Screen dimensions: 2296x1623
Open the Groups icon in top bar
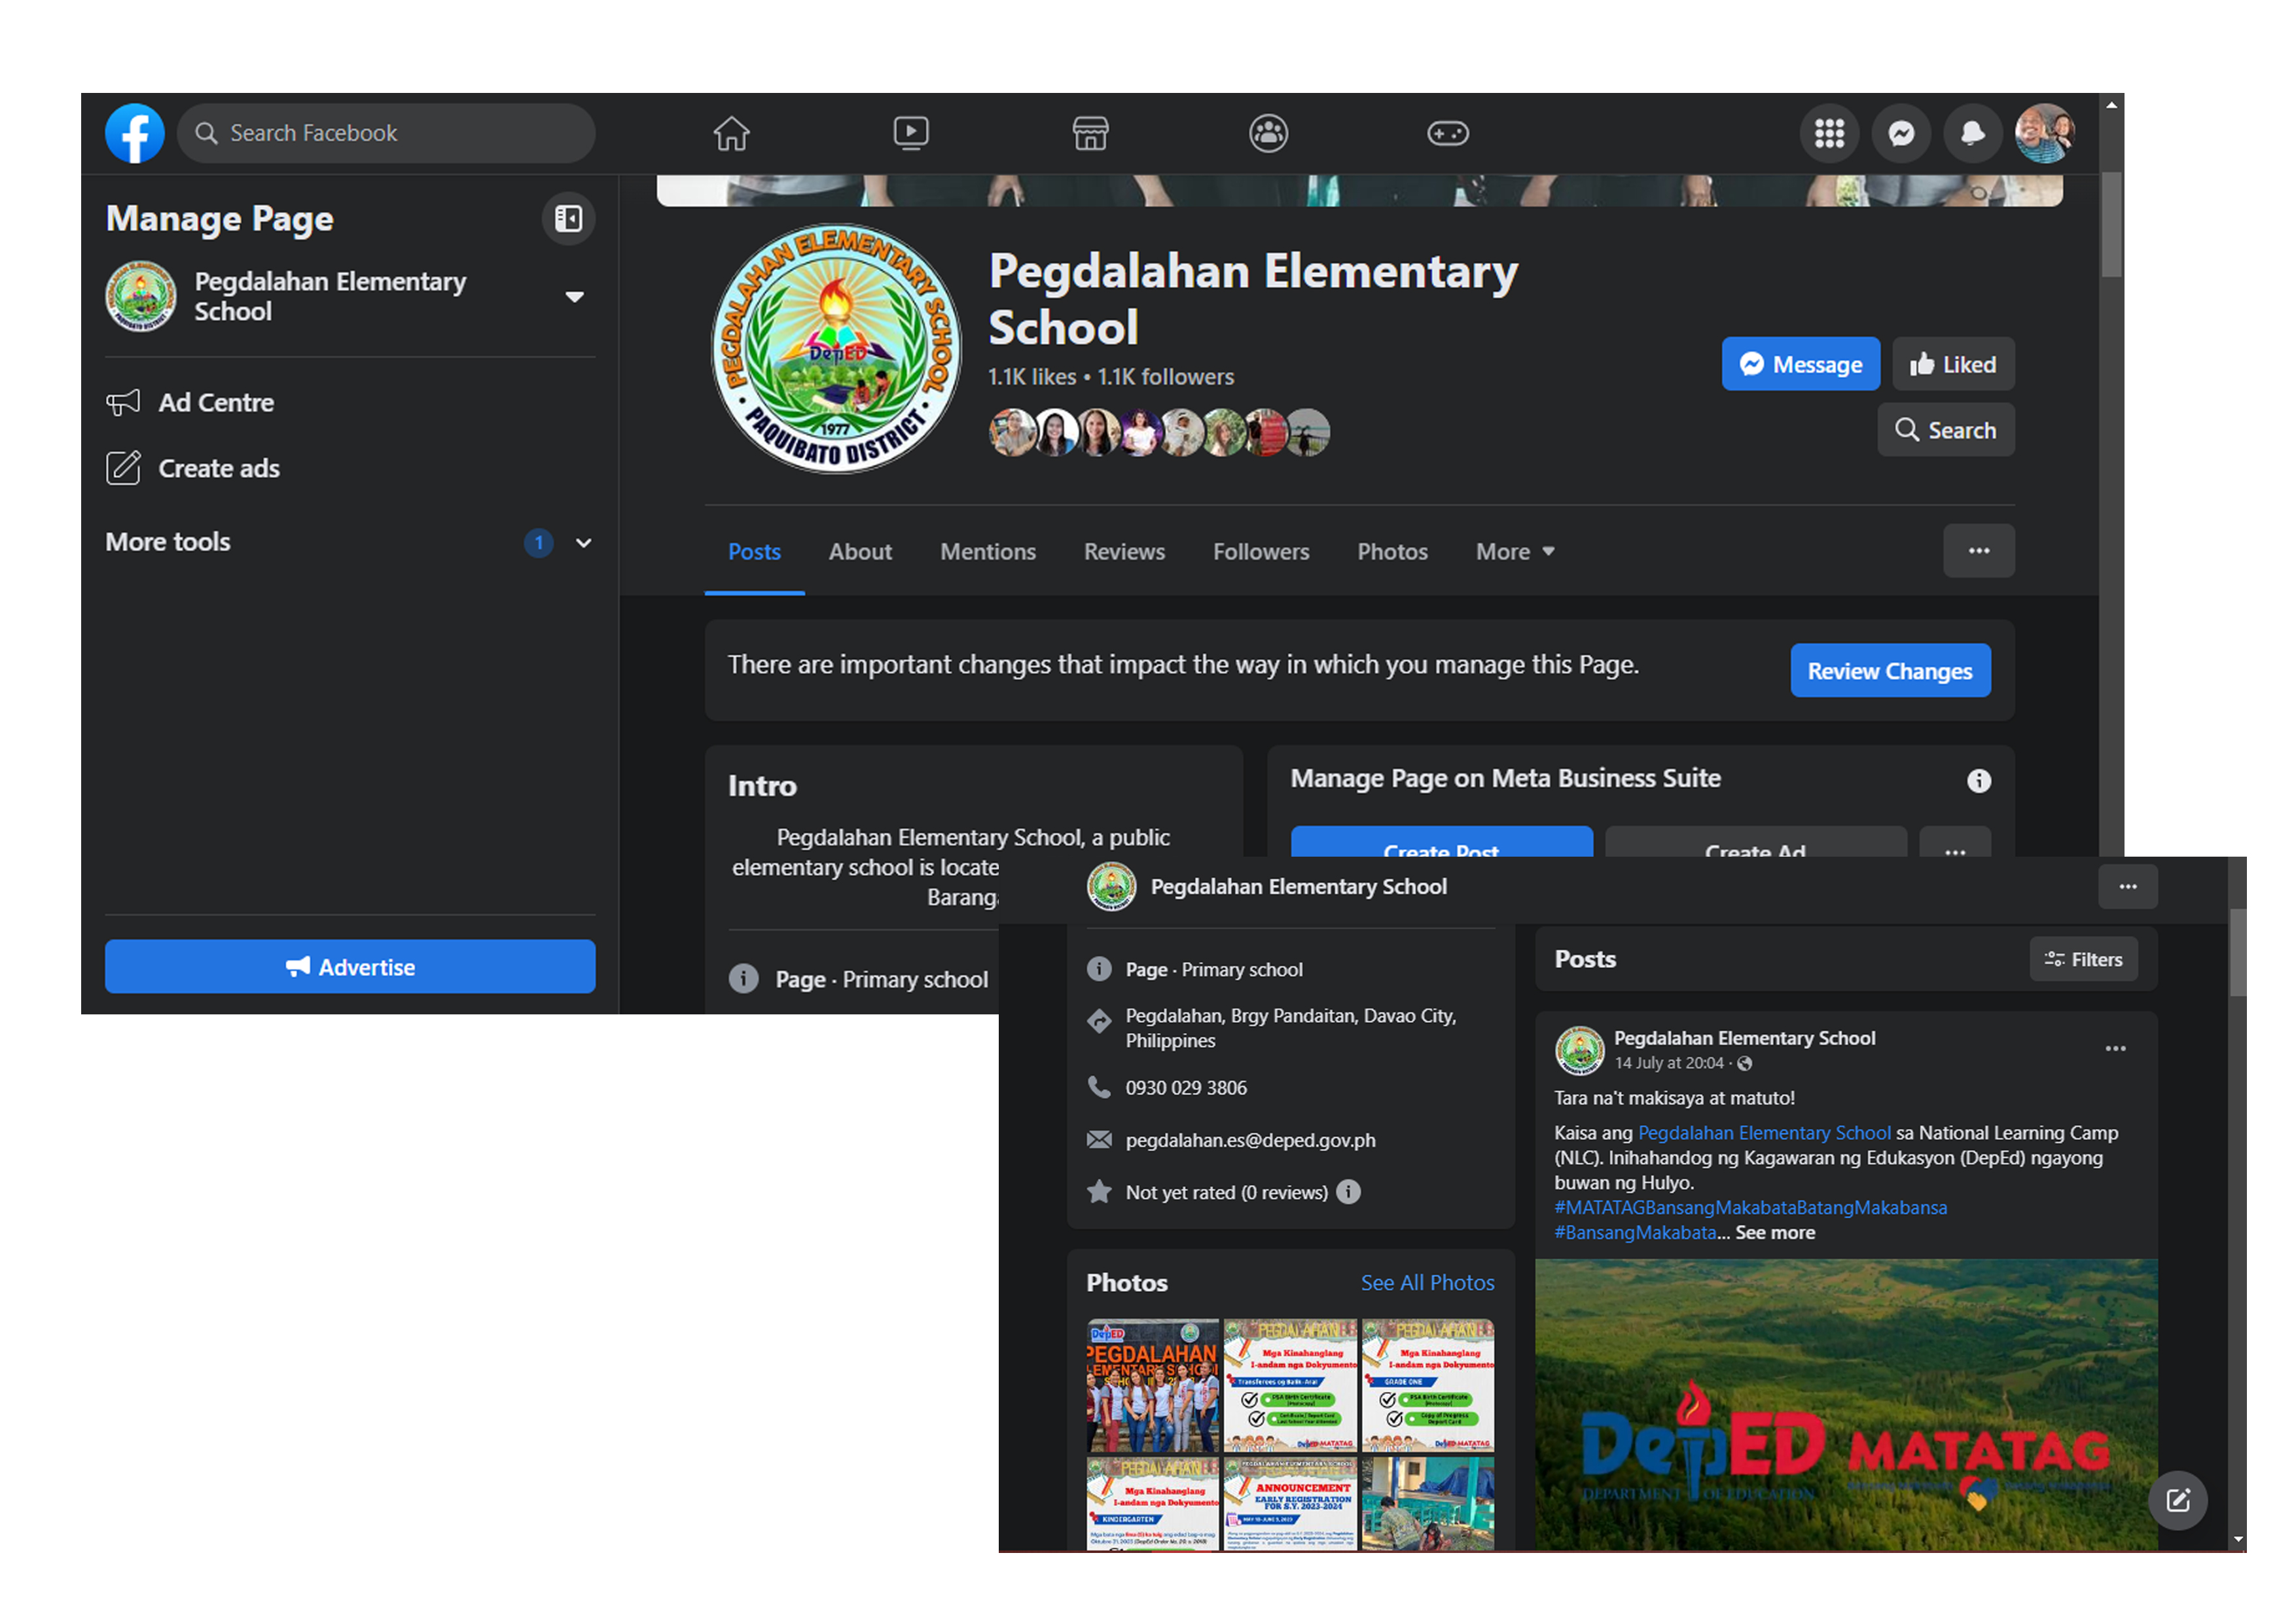pos(1268,133)
